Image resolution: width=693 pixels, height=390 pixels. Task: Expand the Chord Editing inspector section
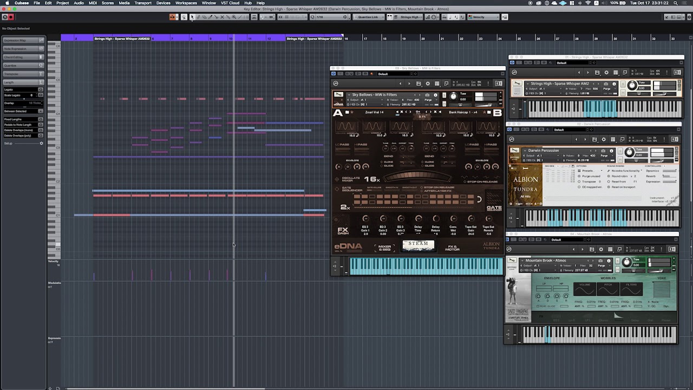tap(23, 57)
